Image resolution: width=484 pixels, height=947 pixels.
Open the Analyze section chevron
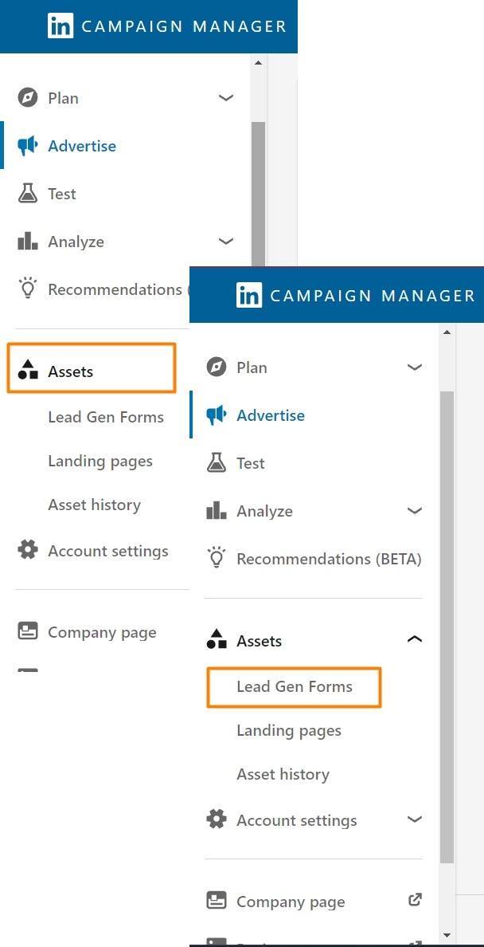click(414, 511)
